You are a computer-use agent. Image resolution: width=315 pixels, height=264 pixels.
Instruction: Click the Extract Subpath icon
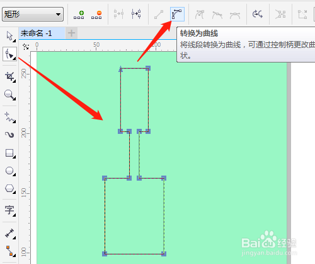pos(280,15)
